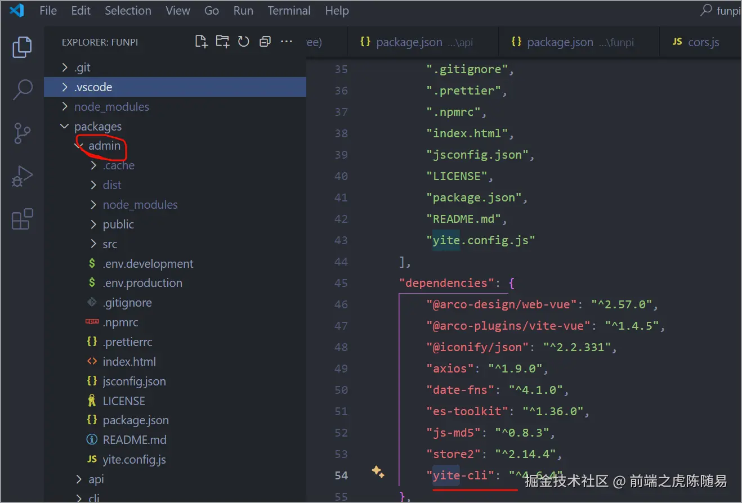
Task: Click line 45 dependencies opening brace
Action: 511,283
